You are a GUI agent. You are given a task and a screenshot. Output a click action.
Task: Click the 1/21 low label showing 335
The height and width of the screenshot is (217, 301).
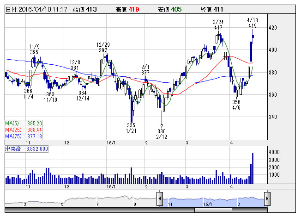coord(131,128)
